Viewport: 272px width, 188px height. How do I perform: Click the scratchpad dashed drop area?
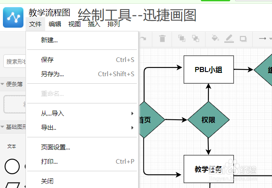(15, 104)
